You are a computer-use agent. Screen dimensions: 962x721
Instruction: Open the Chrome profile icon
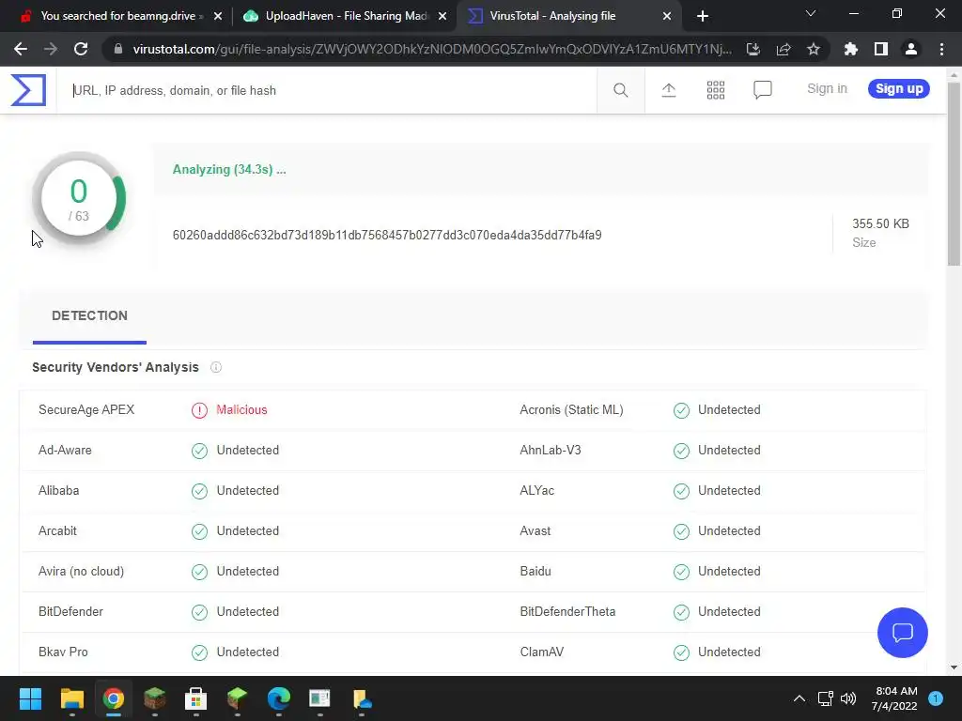911,49
